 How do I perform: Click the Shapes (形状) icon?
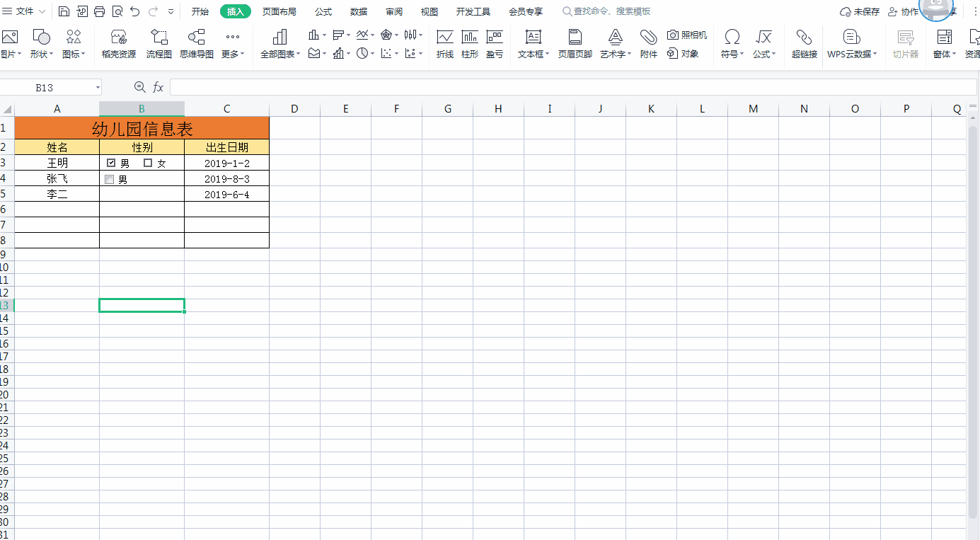42,38
